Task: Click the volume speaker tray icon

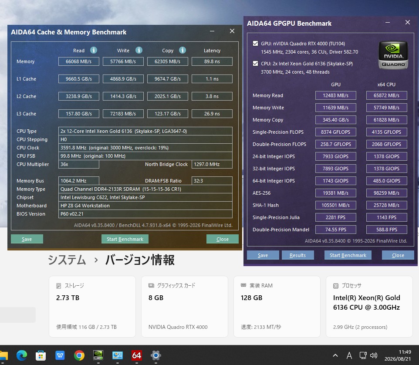Action: coord(374,355)
